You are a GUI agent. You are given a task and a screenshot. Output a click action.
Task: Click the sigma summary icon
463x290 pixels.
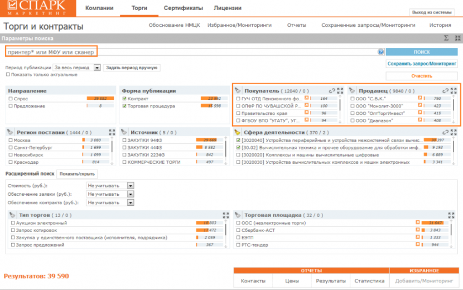tap(446, 38)
